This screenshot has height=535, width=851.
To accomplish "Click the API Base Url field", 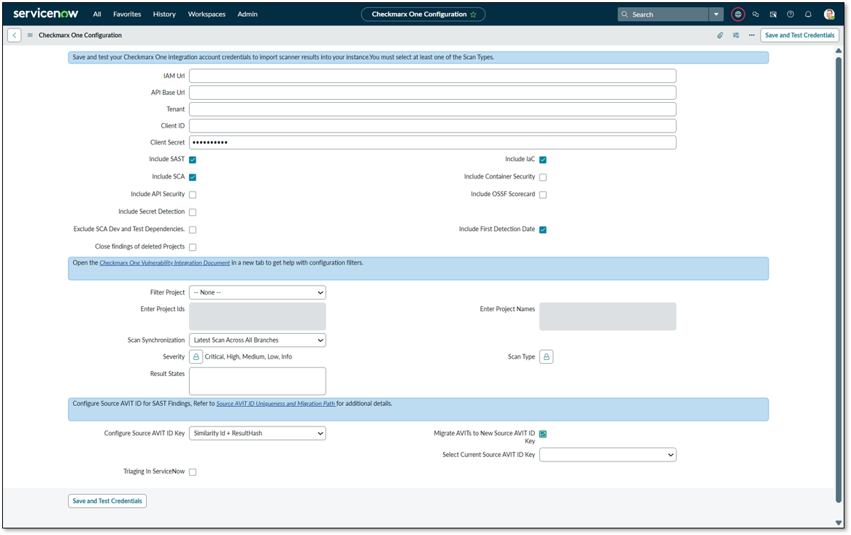I will click(433, 93).
